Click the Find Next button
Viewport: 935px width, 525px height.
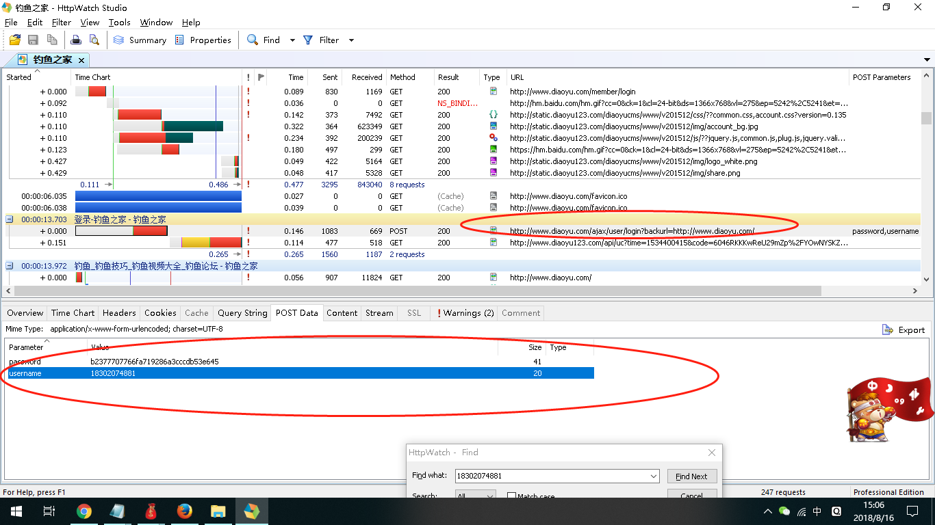tap(691, 476)
